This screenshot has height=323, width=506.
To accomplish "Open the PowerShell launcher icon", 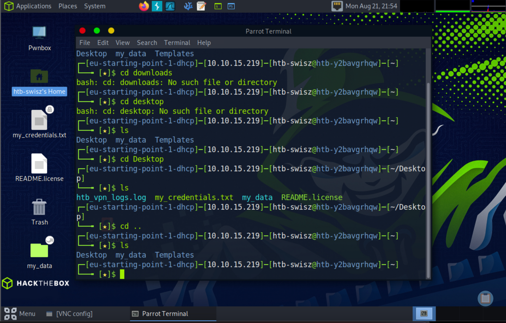I will [x=231, y=6].
